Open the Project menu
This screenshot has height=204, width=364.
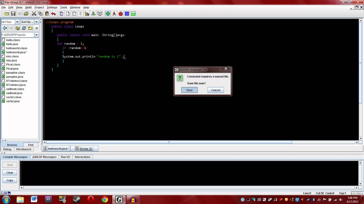(x=39, y=7)
